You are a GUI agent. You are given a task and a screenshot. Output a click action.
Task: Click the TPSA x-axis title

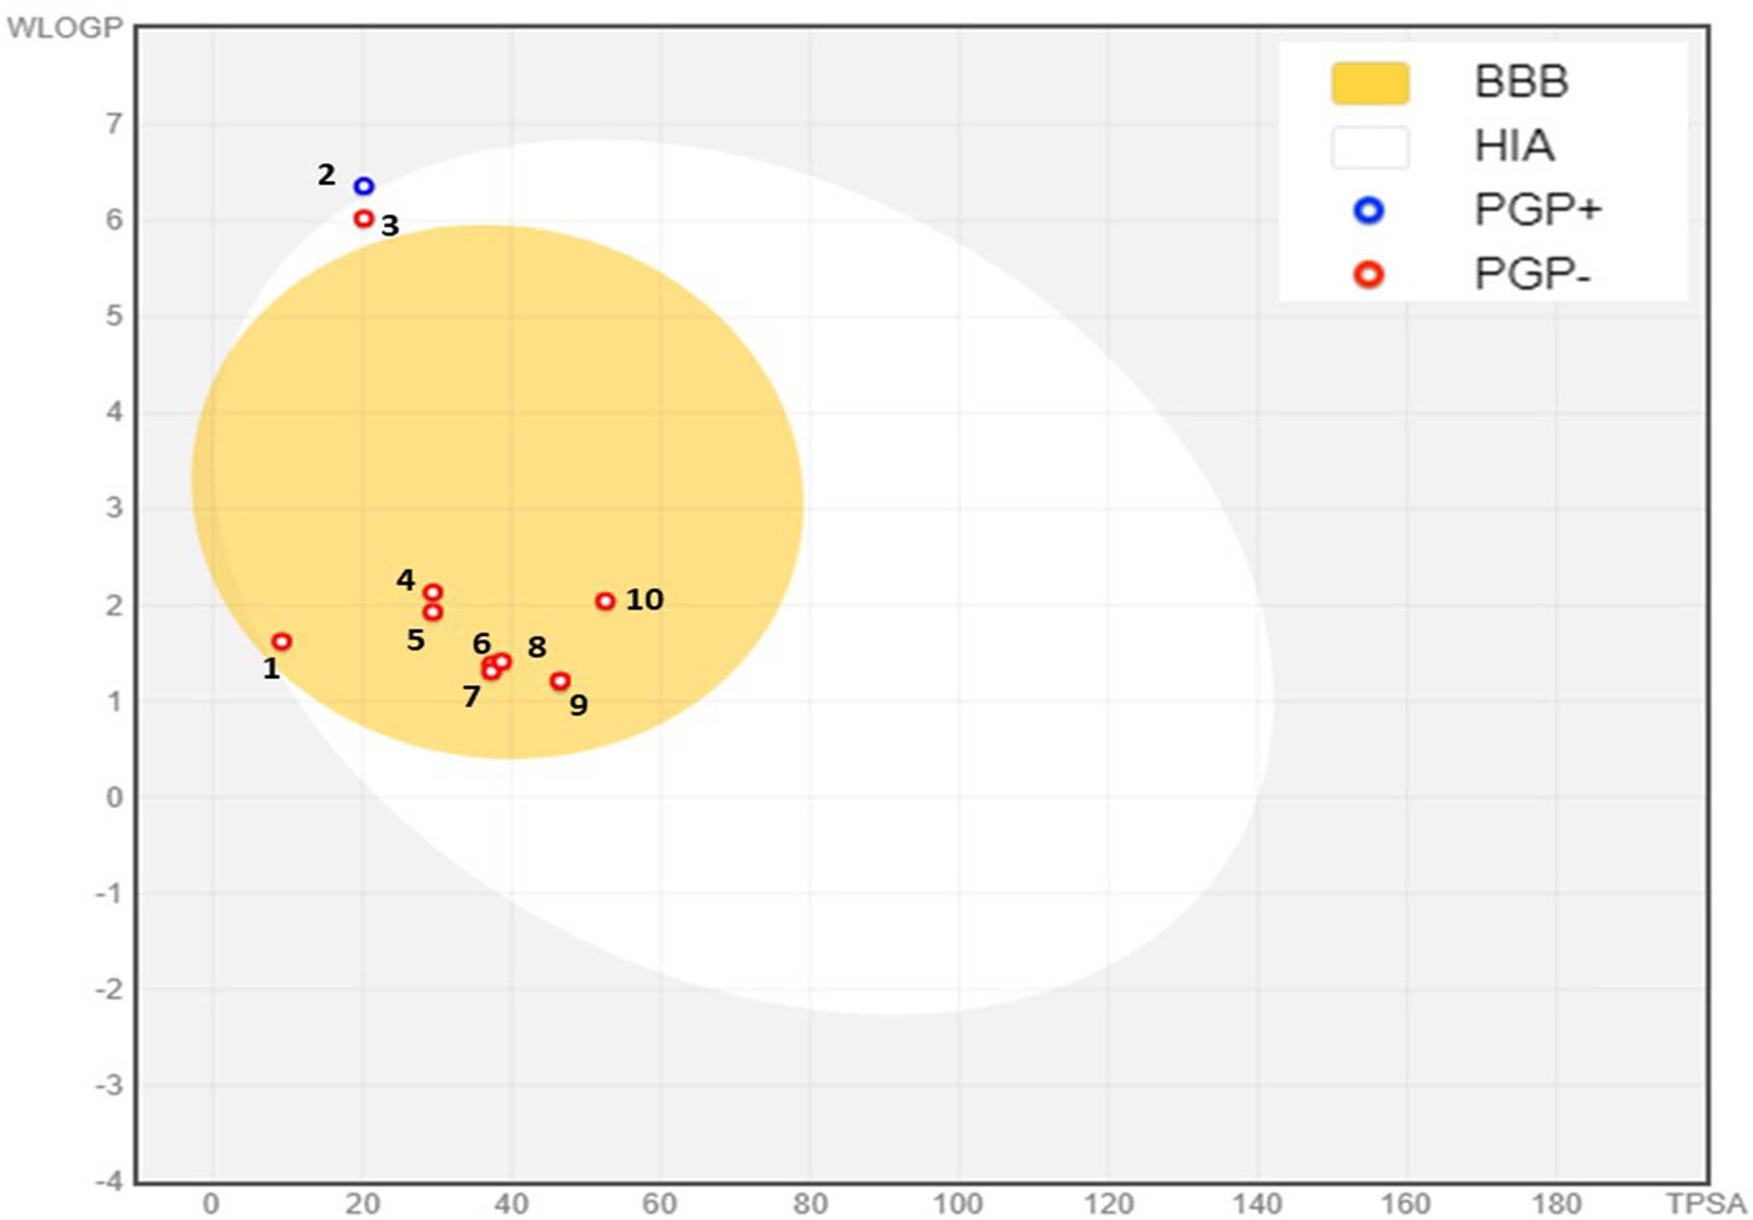click(x=1706, y=1204)
